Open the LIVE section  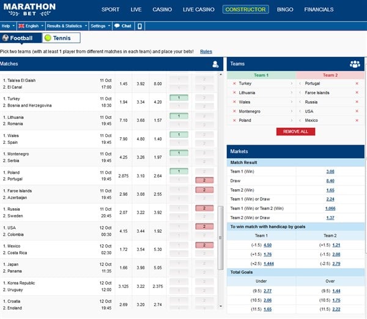[136, 10]
